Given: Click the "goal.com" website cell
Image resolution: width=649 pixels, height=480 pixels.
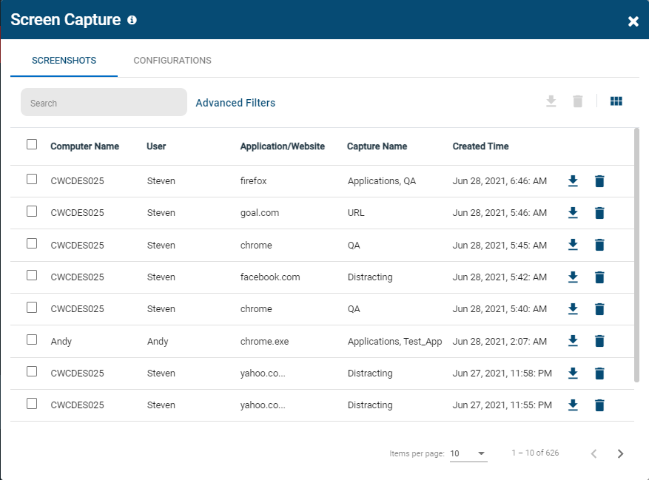Looking at the screenshot, I should pyautogui.click(x=260, y=213).
